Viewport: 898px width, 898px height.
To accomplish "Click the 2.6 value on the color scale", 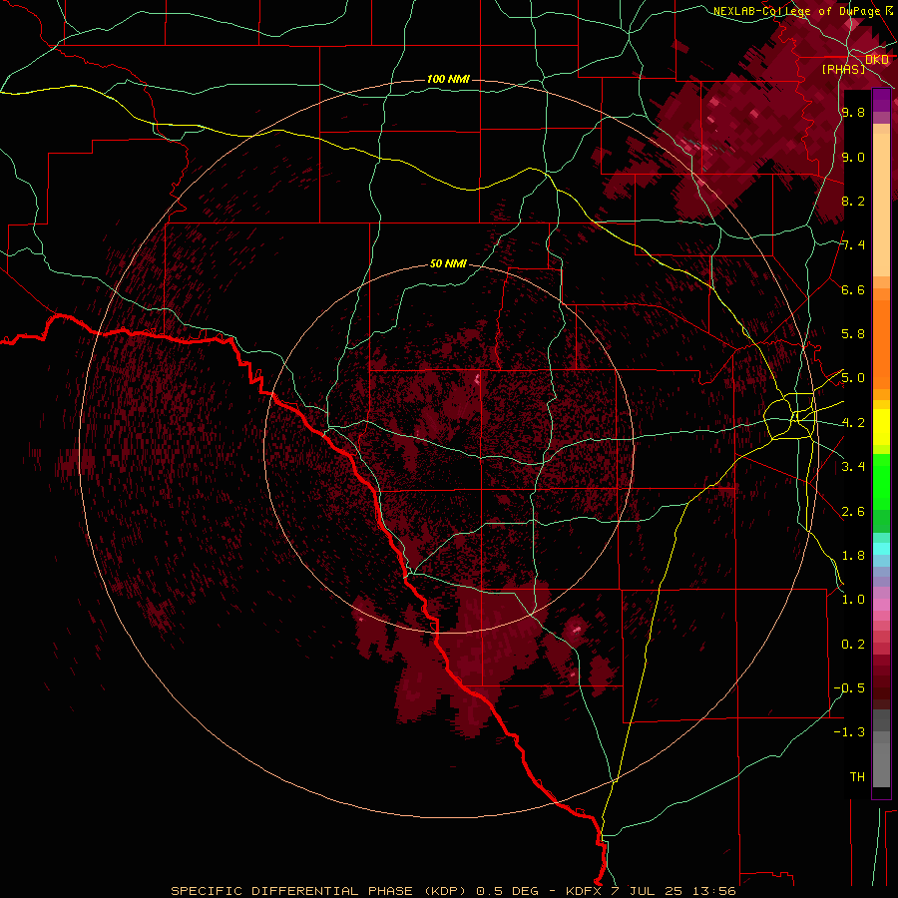I will pos(853,512).
